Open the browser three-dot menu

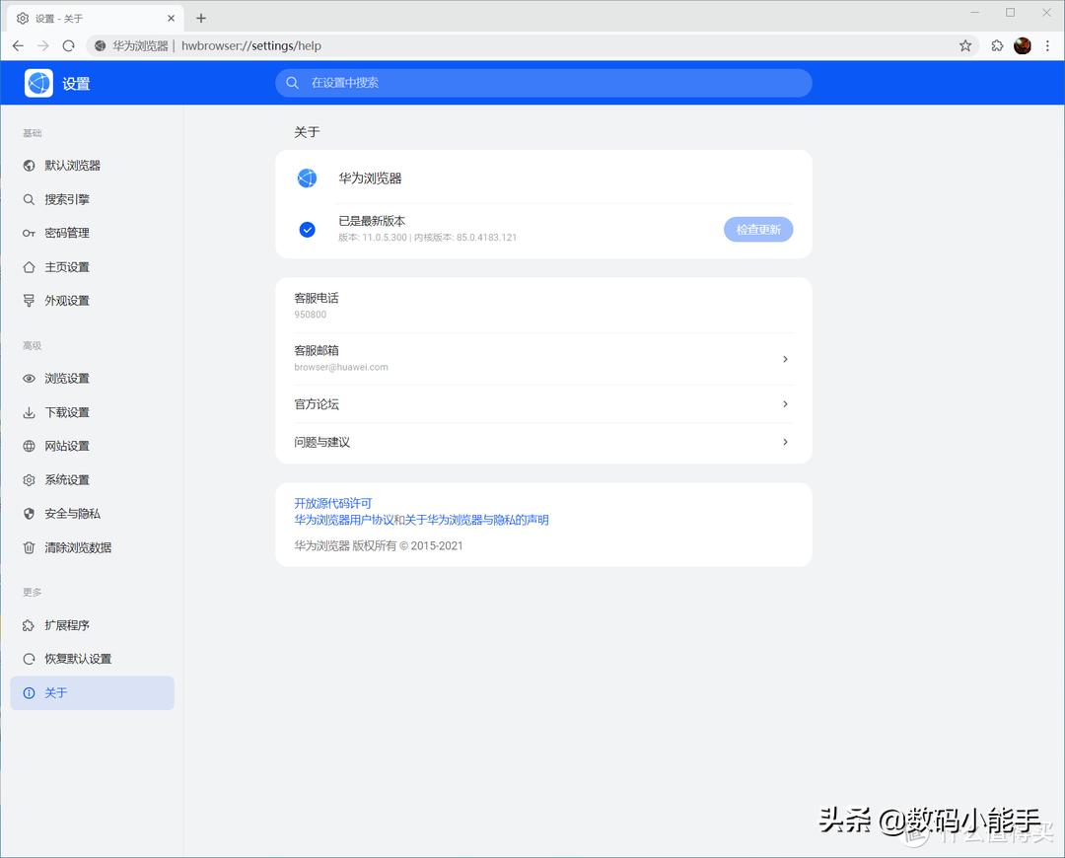click(1048, 45)
